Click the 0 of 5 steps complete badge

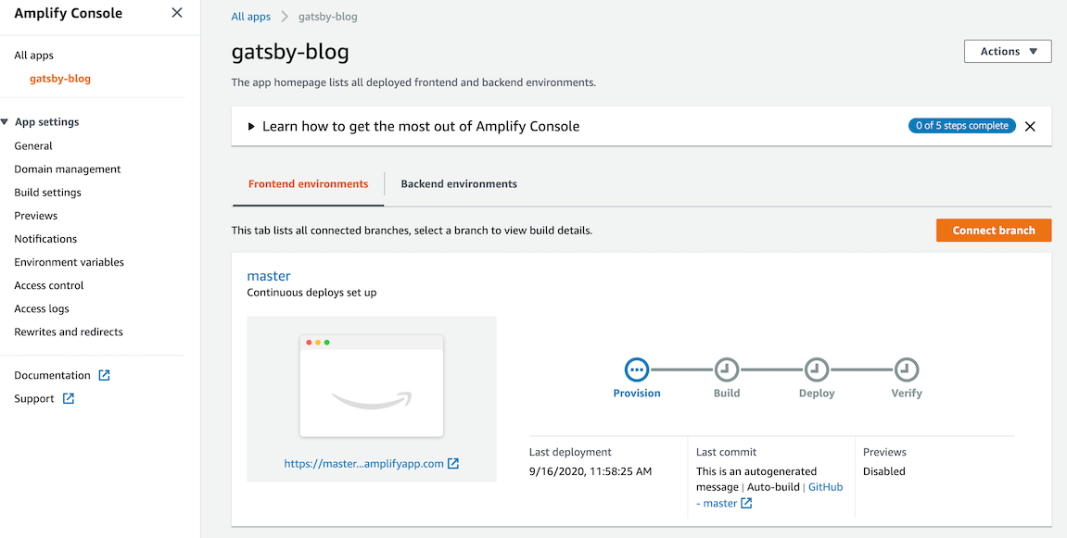click(x=961, y=126)
